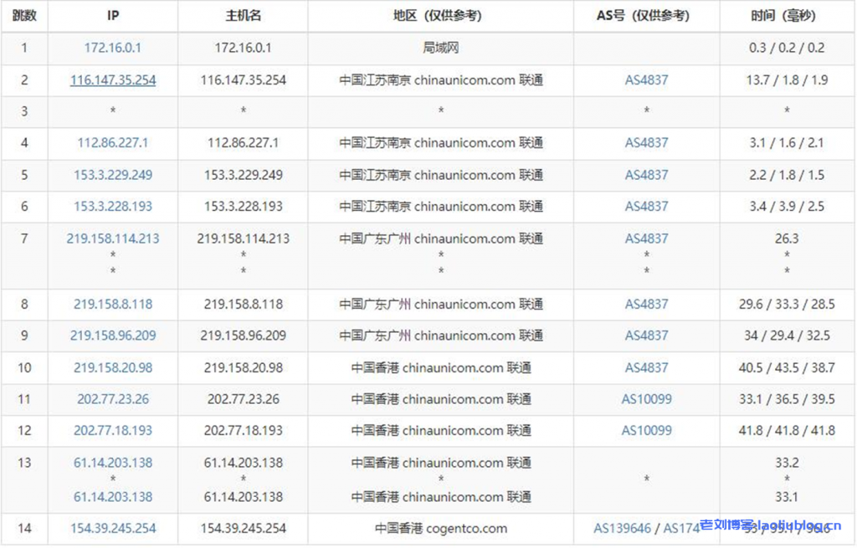Open the 219.158.96.209 IP link at hop 9
The width and height of the screenshot is (857, 548).
click(112, 335)
